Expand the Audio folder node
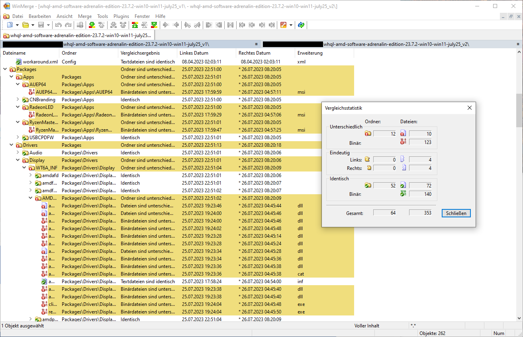523x337 pixels. click(x=18, y=153)
